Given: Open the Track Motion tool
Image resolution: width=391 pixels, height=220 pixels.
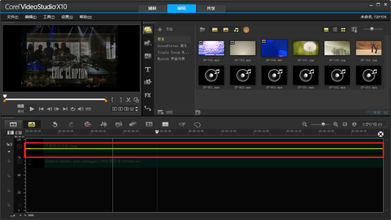Looking at the screenshot, I should (133, 124).
